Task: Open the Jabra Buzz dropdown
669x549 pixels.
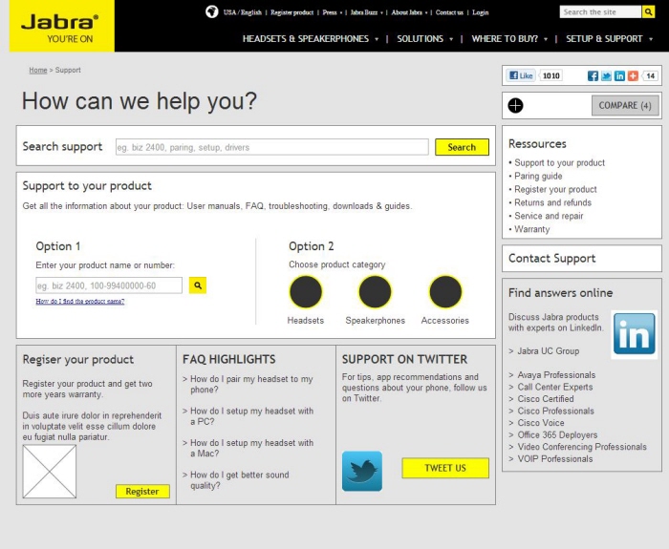Action: pyautogui.click(x=366, y=12)
